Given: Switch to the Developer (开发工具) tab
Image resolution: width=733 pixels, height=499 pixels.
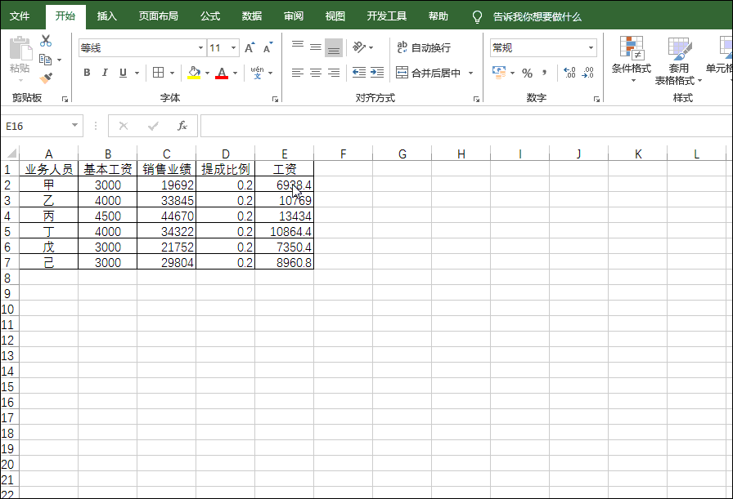Looking at the screenshot, I should pyautogui.click(x=387, y=16).
